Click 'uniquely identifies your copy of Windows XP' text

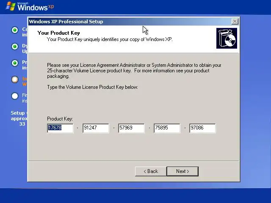(x=128, y=39)
